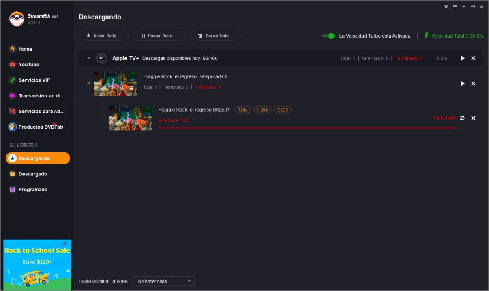
Task: Click the VIP key icon
Action: 12,80
